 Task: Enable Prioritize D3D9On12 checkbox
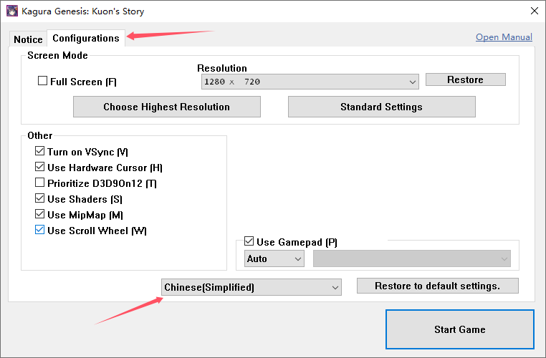click(x=39, y=183)
